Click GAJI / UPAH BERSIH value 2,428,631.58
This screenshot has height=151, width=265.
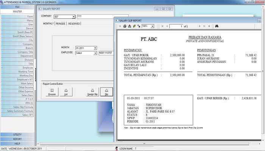pyautogui.click(x=249, y=98)
